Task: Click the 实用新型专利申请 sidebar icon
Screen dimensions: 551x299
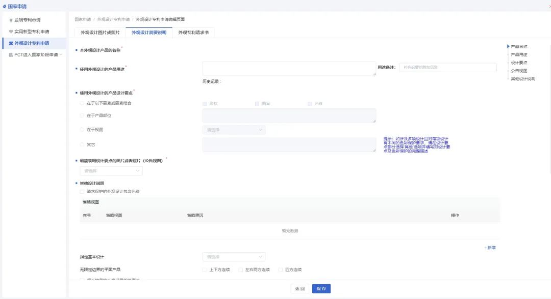Action: pyautogui.click(x=11, y=32)
